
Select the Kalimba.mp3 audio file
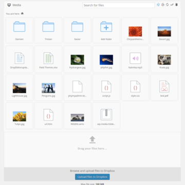(x=135, y=59)
